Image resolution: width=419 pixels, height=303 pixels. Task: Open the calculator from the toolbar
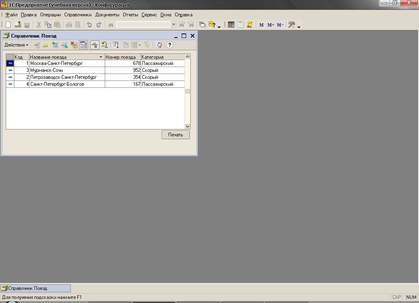click(231, 25)
